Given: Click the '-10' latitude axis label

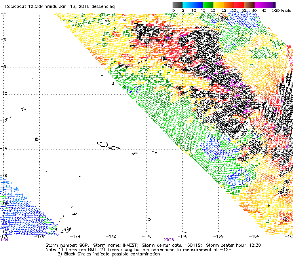Looking at the screenshot, I should [4, 93].
